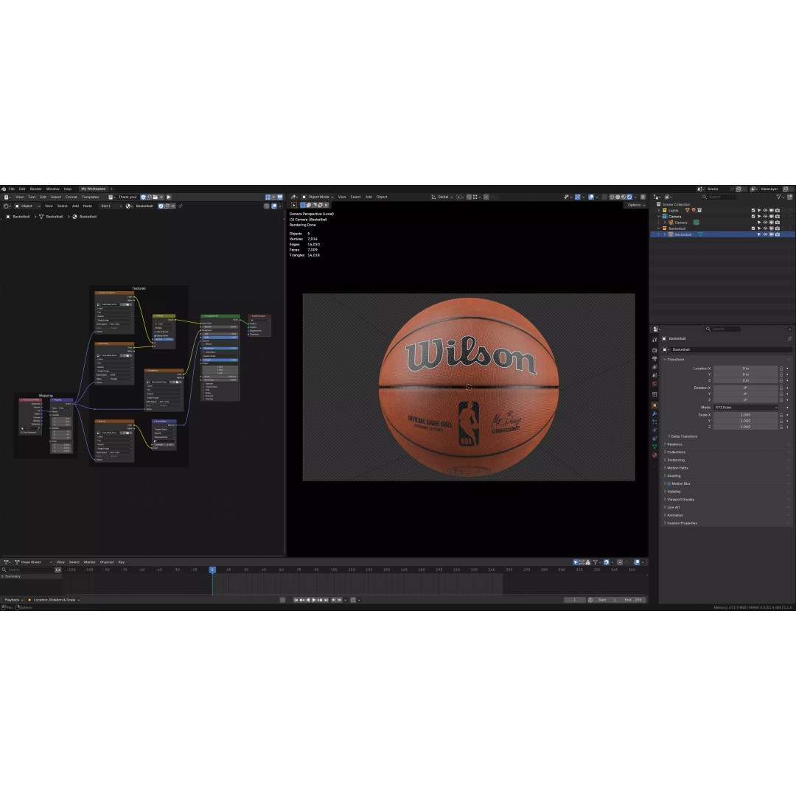Add a new workspace with plus button
This screenshot has height=796, width=796.
pyautogui.click(x=112, y=189)
